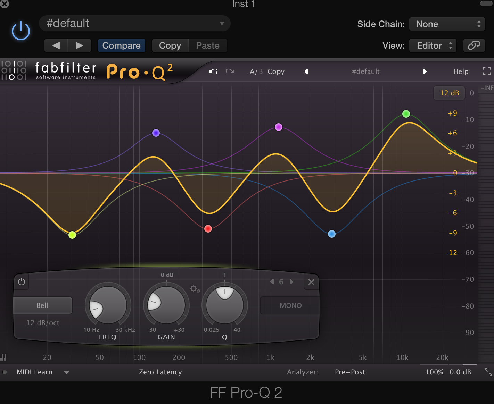Click the pill-shaped toolbar toggle in title bar

click(x=486, y=3)
